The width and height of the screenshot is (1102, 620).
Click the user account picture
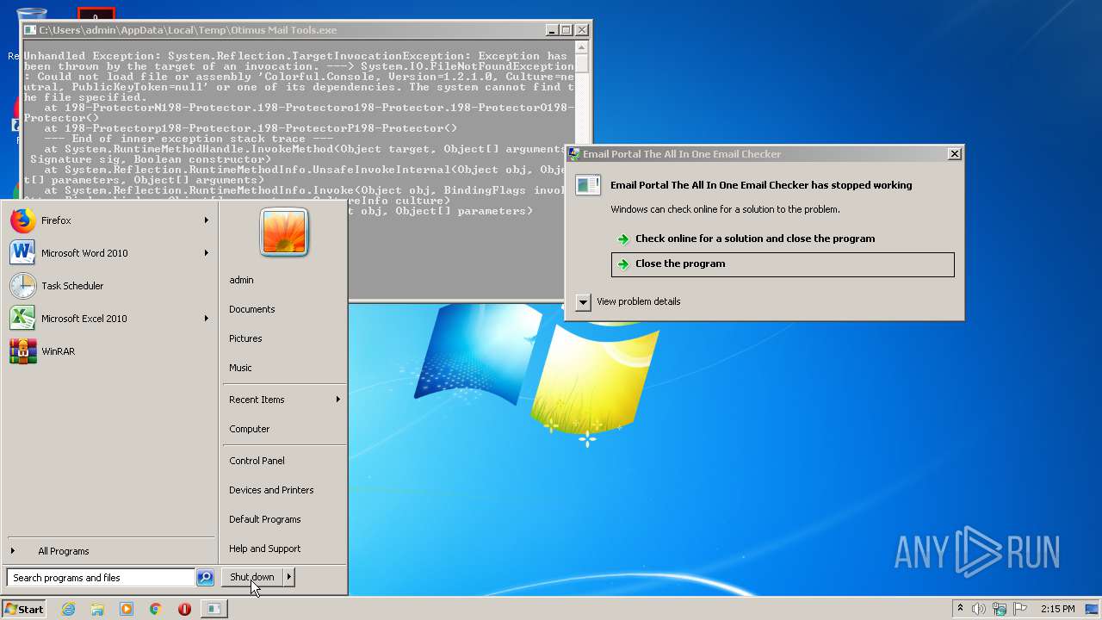click(284, 232)
